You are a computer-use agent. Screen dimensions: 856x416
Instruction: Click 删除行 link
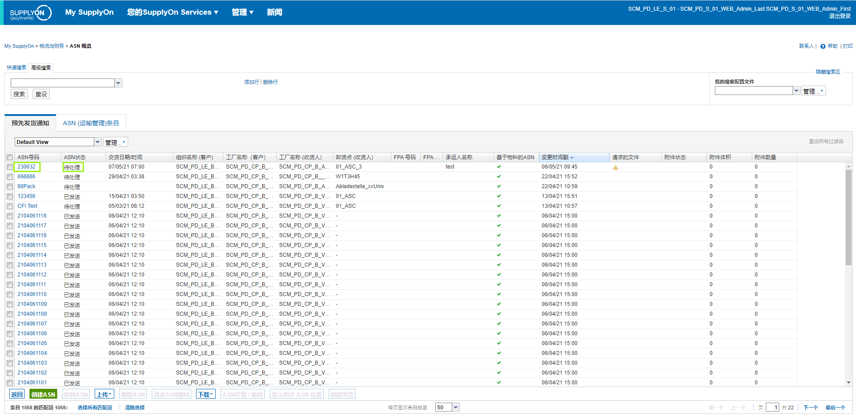click(270, 82)
